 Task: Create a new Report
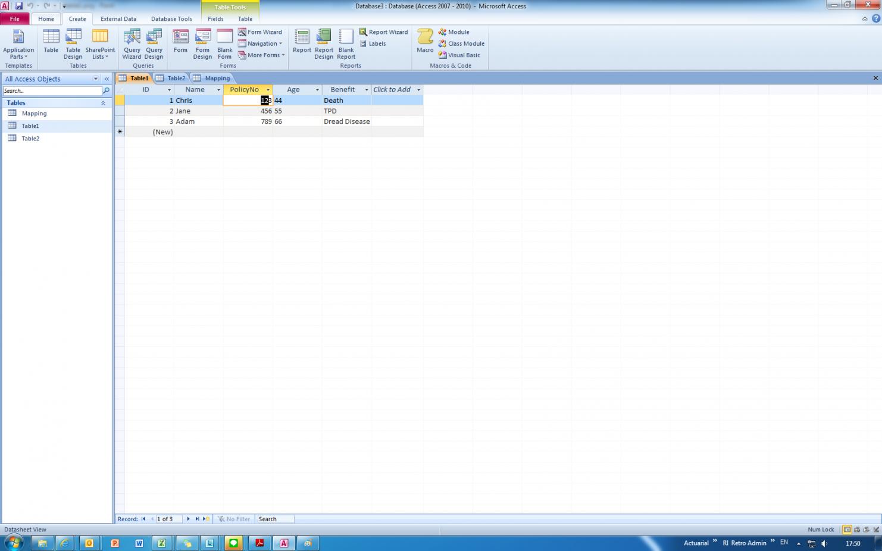[302, 42]
